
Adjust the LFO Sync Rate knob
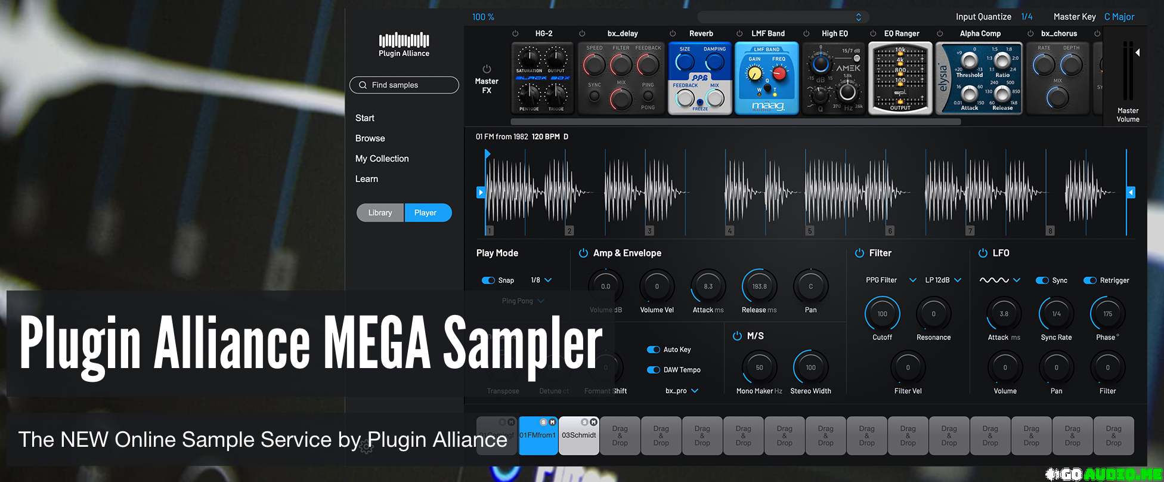[x=1056, y=314]
